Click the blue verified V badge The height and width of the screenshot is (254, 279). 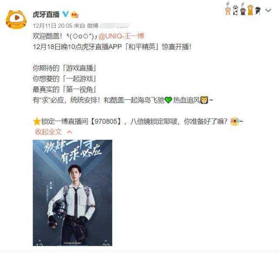click(65, 14)
